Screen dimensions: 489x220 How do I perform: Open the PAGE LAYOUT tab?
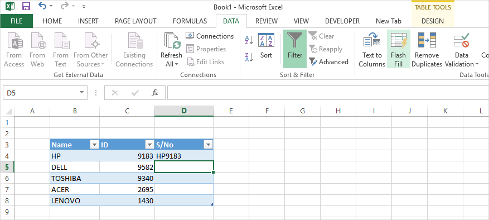135,21
